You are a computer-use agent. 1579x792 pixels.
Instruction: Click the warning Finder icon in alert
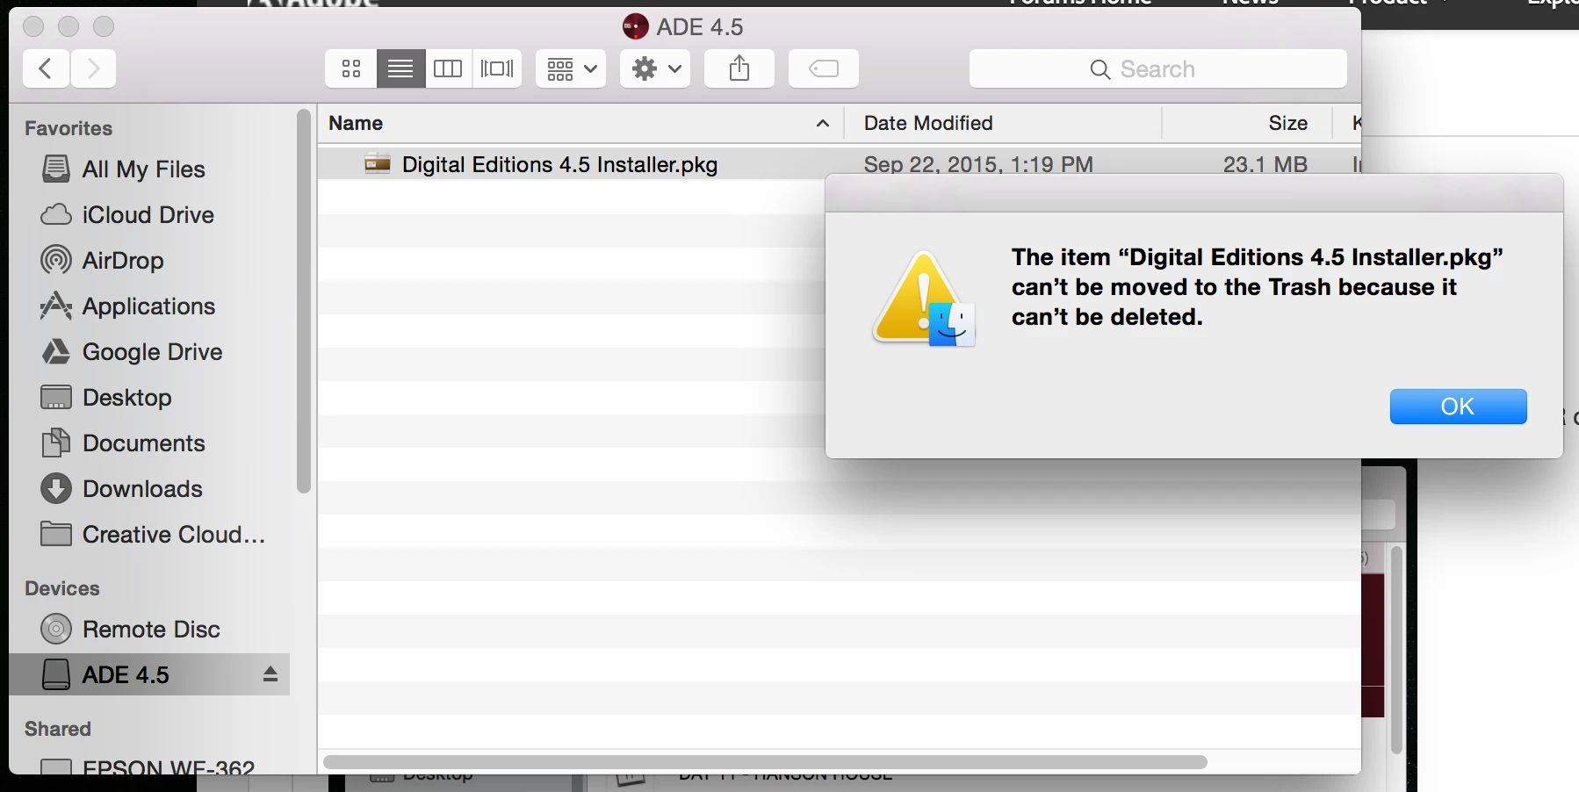tap(924, 299)
